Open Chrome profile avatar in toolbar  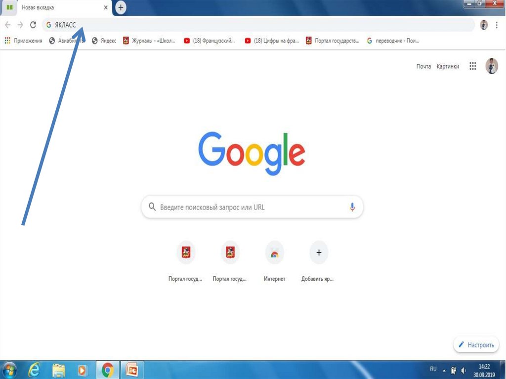484,25
